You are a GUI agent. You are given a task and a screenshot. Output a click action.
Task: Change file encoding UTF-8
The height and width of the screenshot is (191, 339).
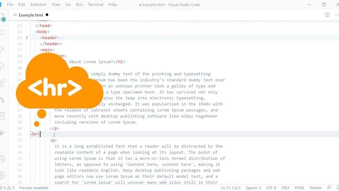click(271, 188)
